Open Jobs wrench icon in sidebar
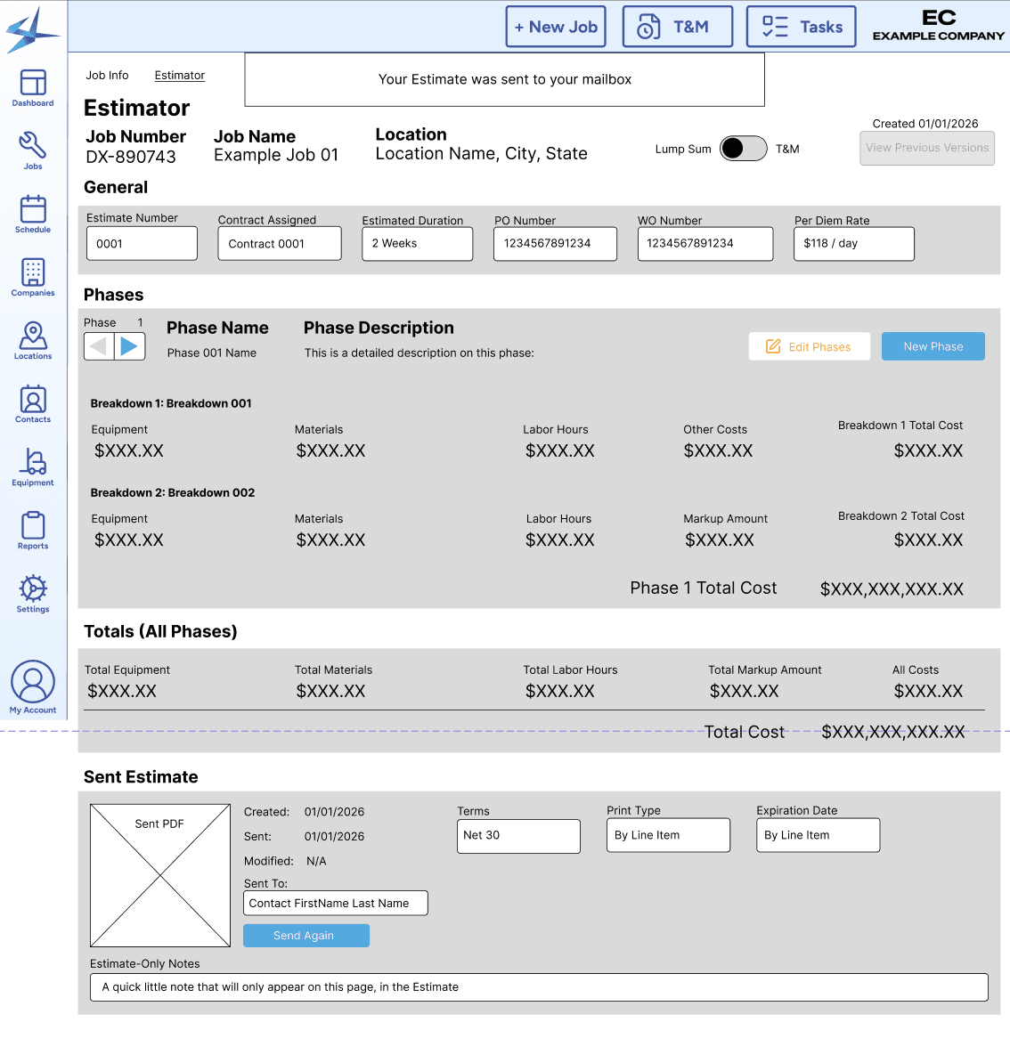Viewport: 1010px width, 1063px height. click(x=33, y=150)
